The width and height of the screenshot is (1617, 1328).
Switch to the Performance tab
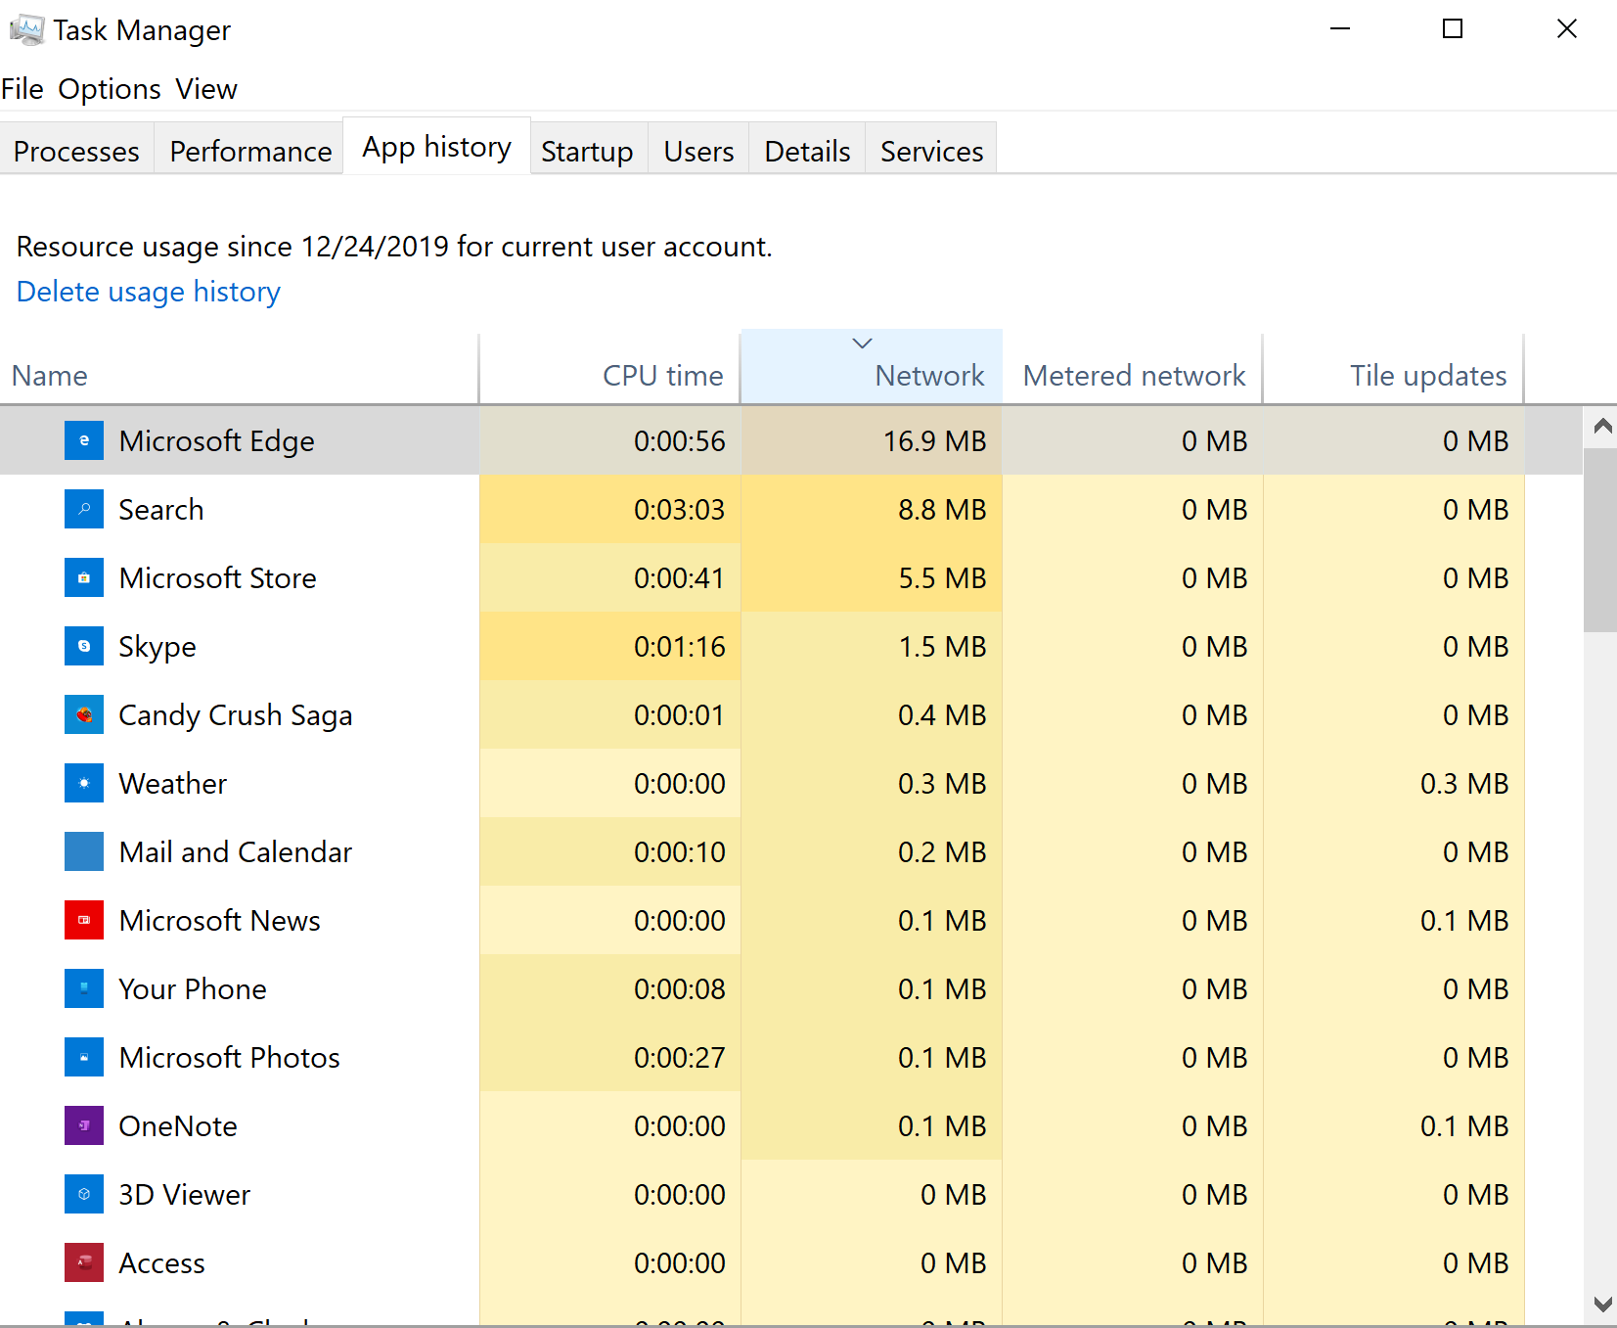point(250,152)
